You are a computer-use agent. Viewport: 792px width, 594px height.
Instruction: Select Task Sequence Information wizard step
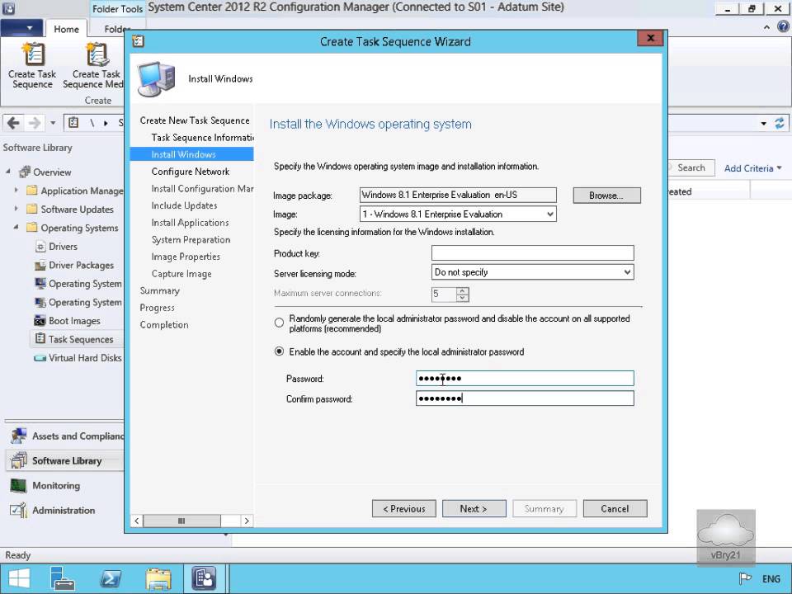[202, 138]
